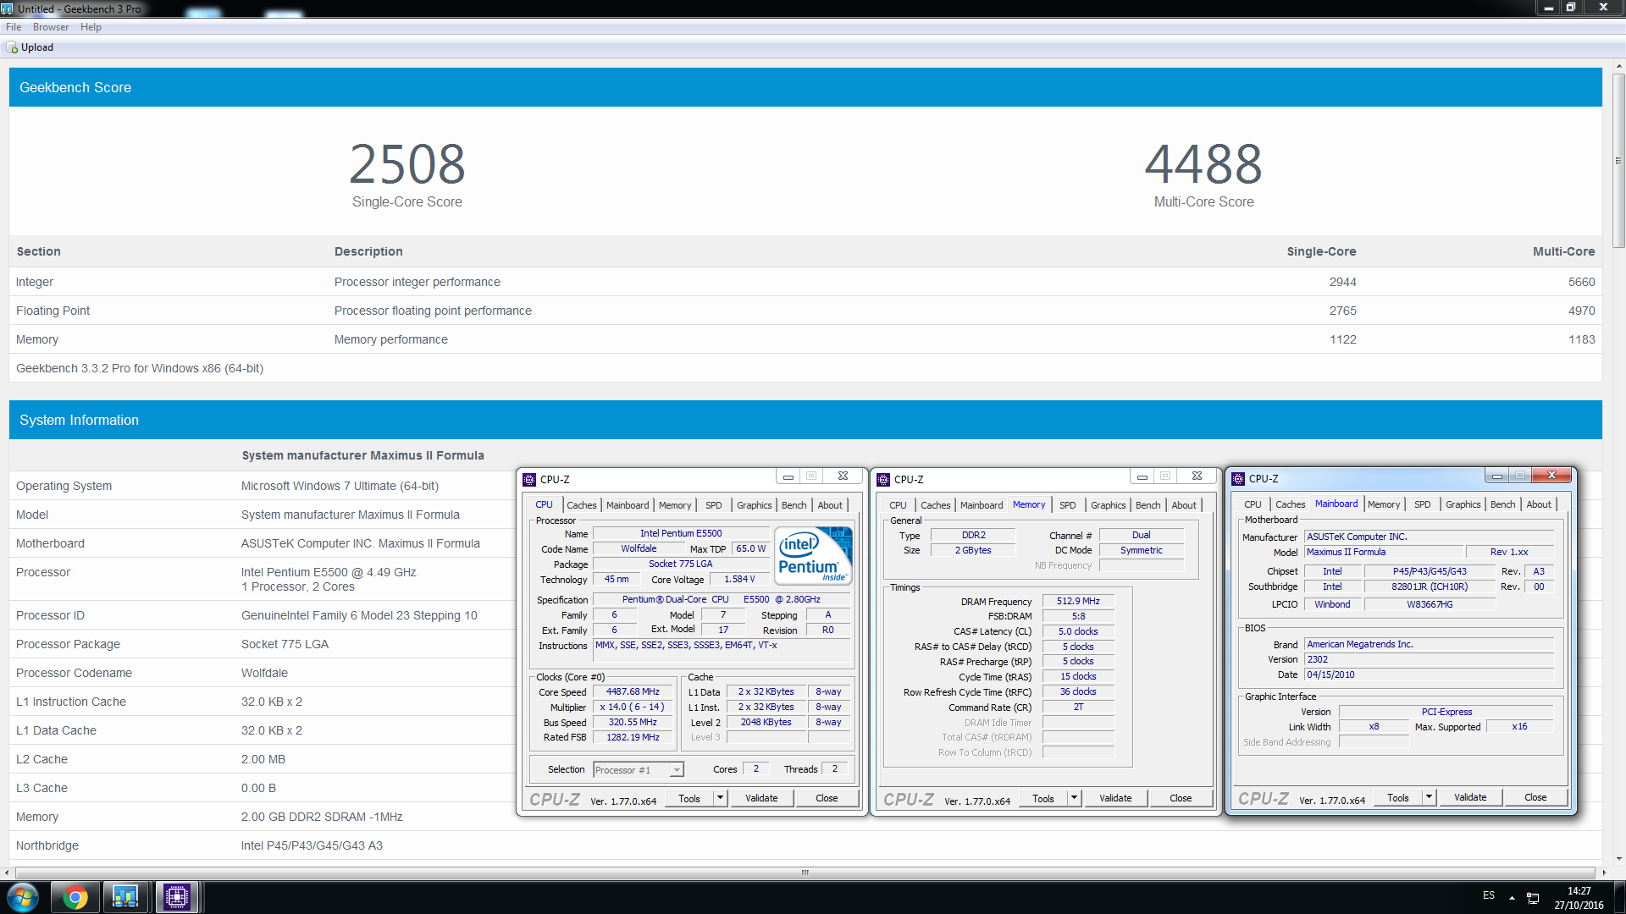Open Graphics tab in Mainboard CPU-Z window
Screen dimensions: 1626x914
point(1463,504)
